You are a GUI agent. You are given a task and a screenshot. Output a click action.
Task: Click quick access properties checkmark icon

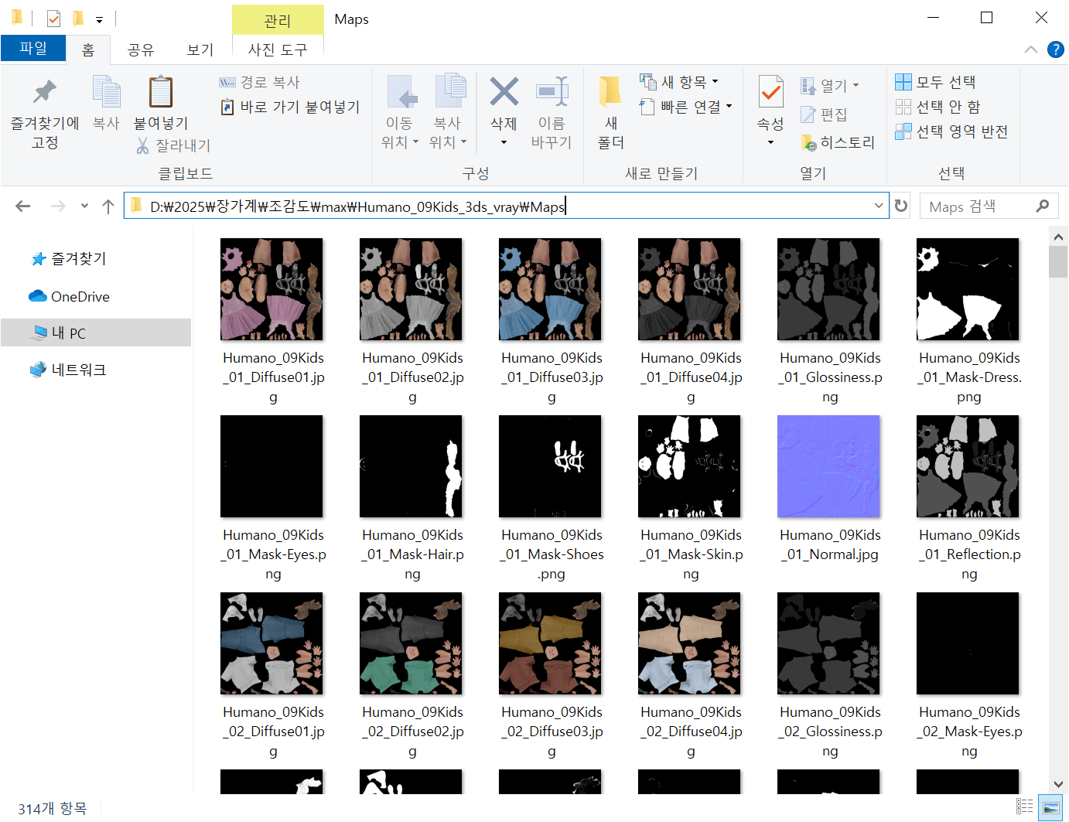pyautogui.click(x=53, y=18)
